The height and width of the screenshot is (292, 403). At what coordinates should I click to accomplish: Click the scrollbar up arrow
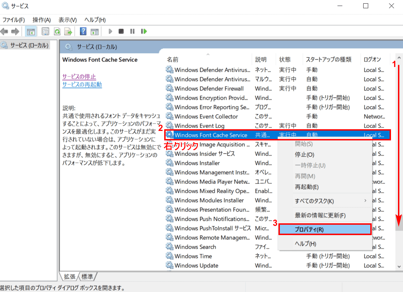tap(399, 58)
